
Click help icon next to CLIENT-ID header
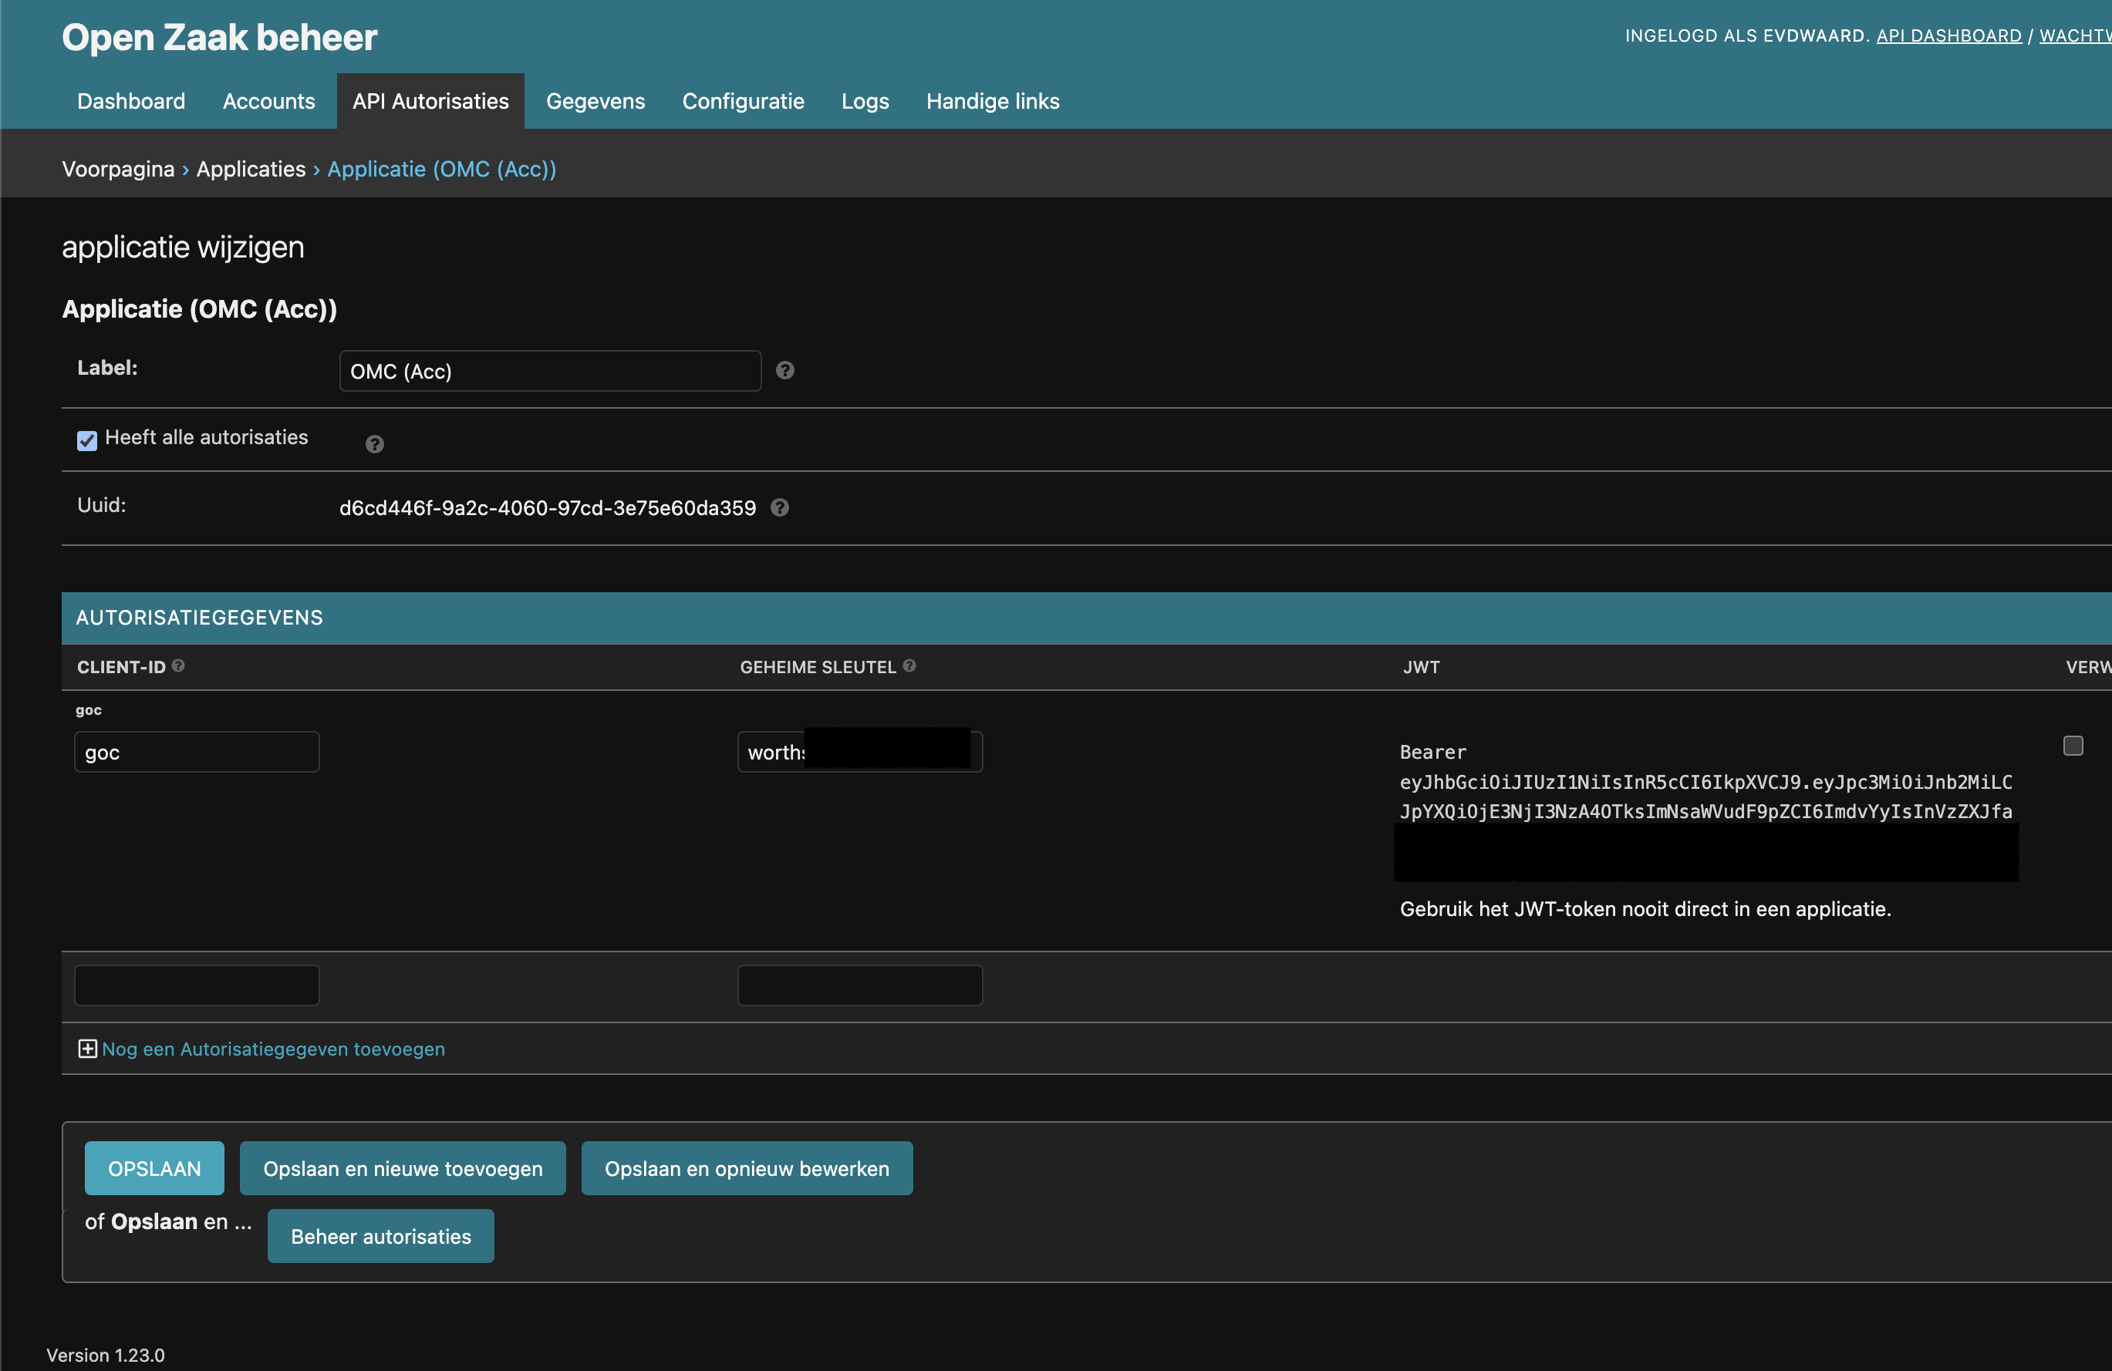click(178, 666)
